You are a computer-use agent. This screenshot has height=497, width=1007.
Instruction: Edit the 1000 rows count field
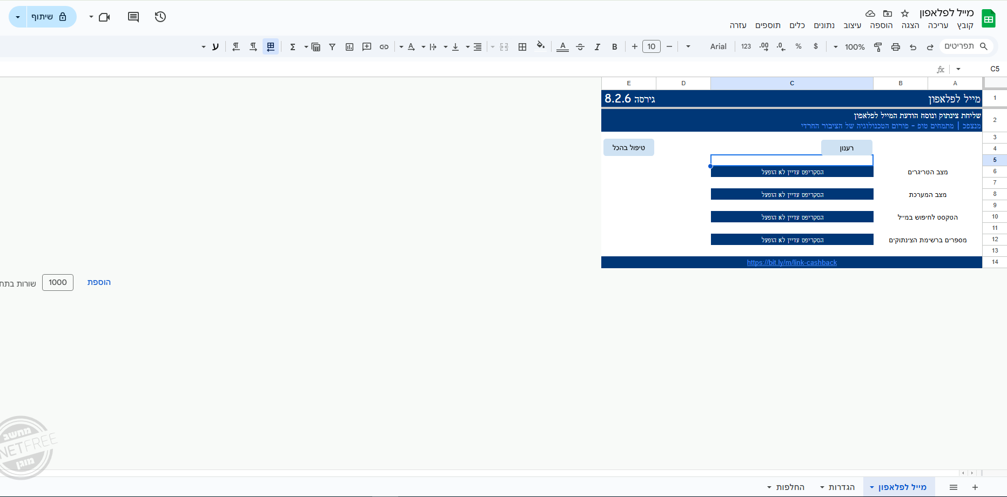[58, 282]
